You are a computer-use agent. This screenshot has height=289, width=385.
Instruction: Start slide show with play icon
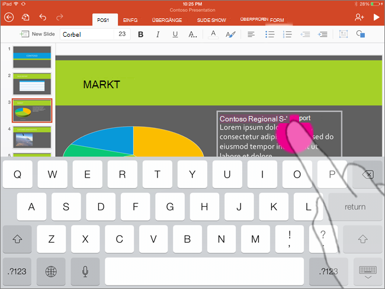376,17
